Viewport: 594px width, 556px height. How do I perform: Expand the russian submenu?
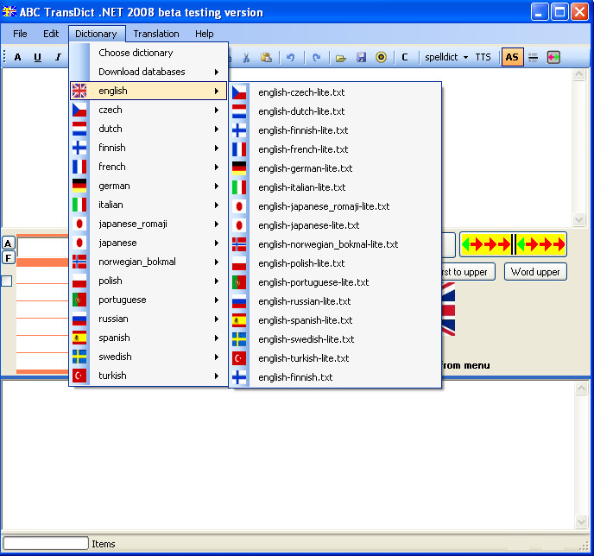point(148,319)
